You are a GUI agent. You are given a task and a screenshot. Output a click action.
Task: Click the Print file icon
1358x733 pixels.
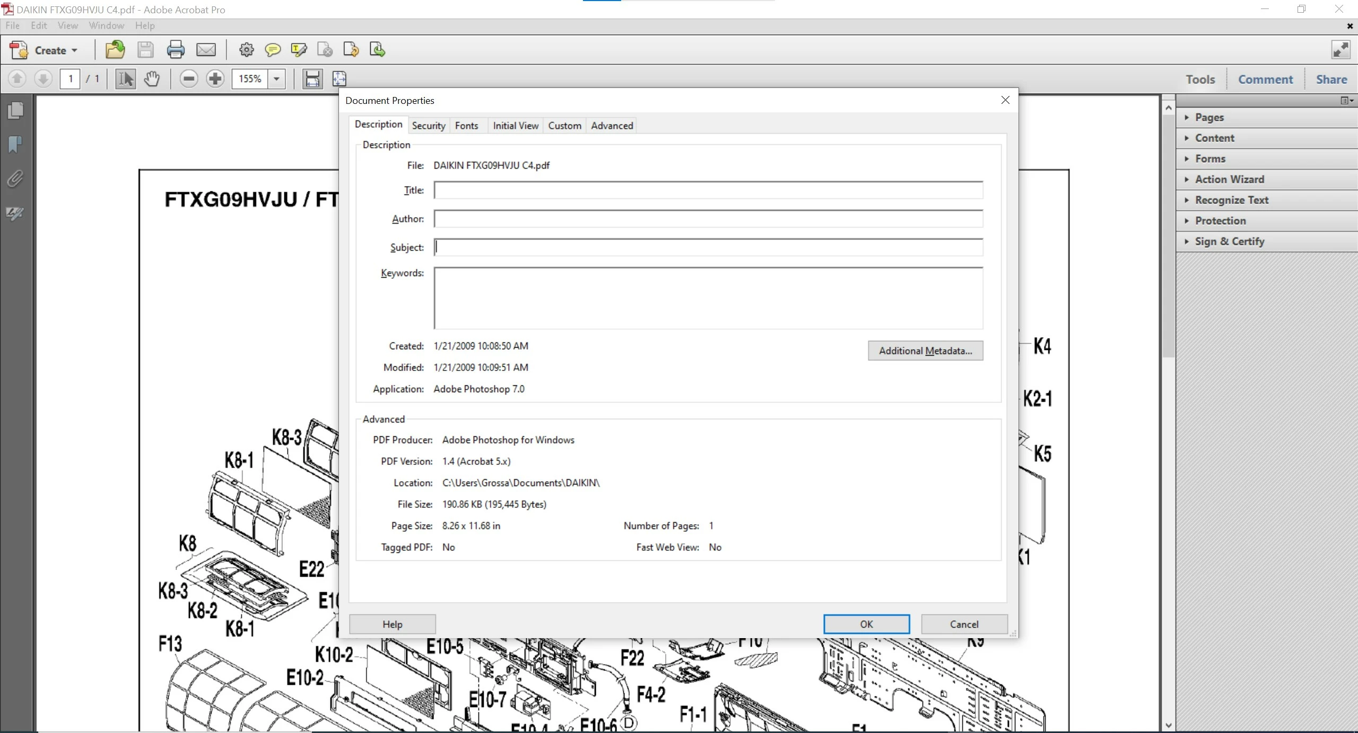point(176,50)
